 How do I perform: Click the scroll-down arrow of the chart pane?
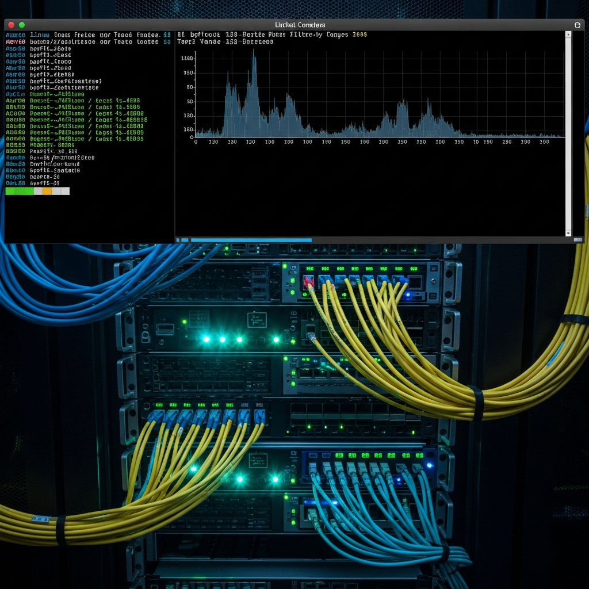[x=568, y=234]
